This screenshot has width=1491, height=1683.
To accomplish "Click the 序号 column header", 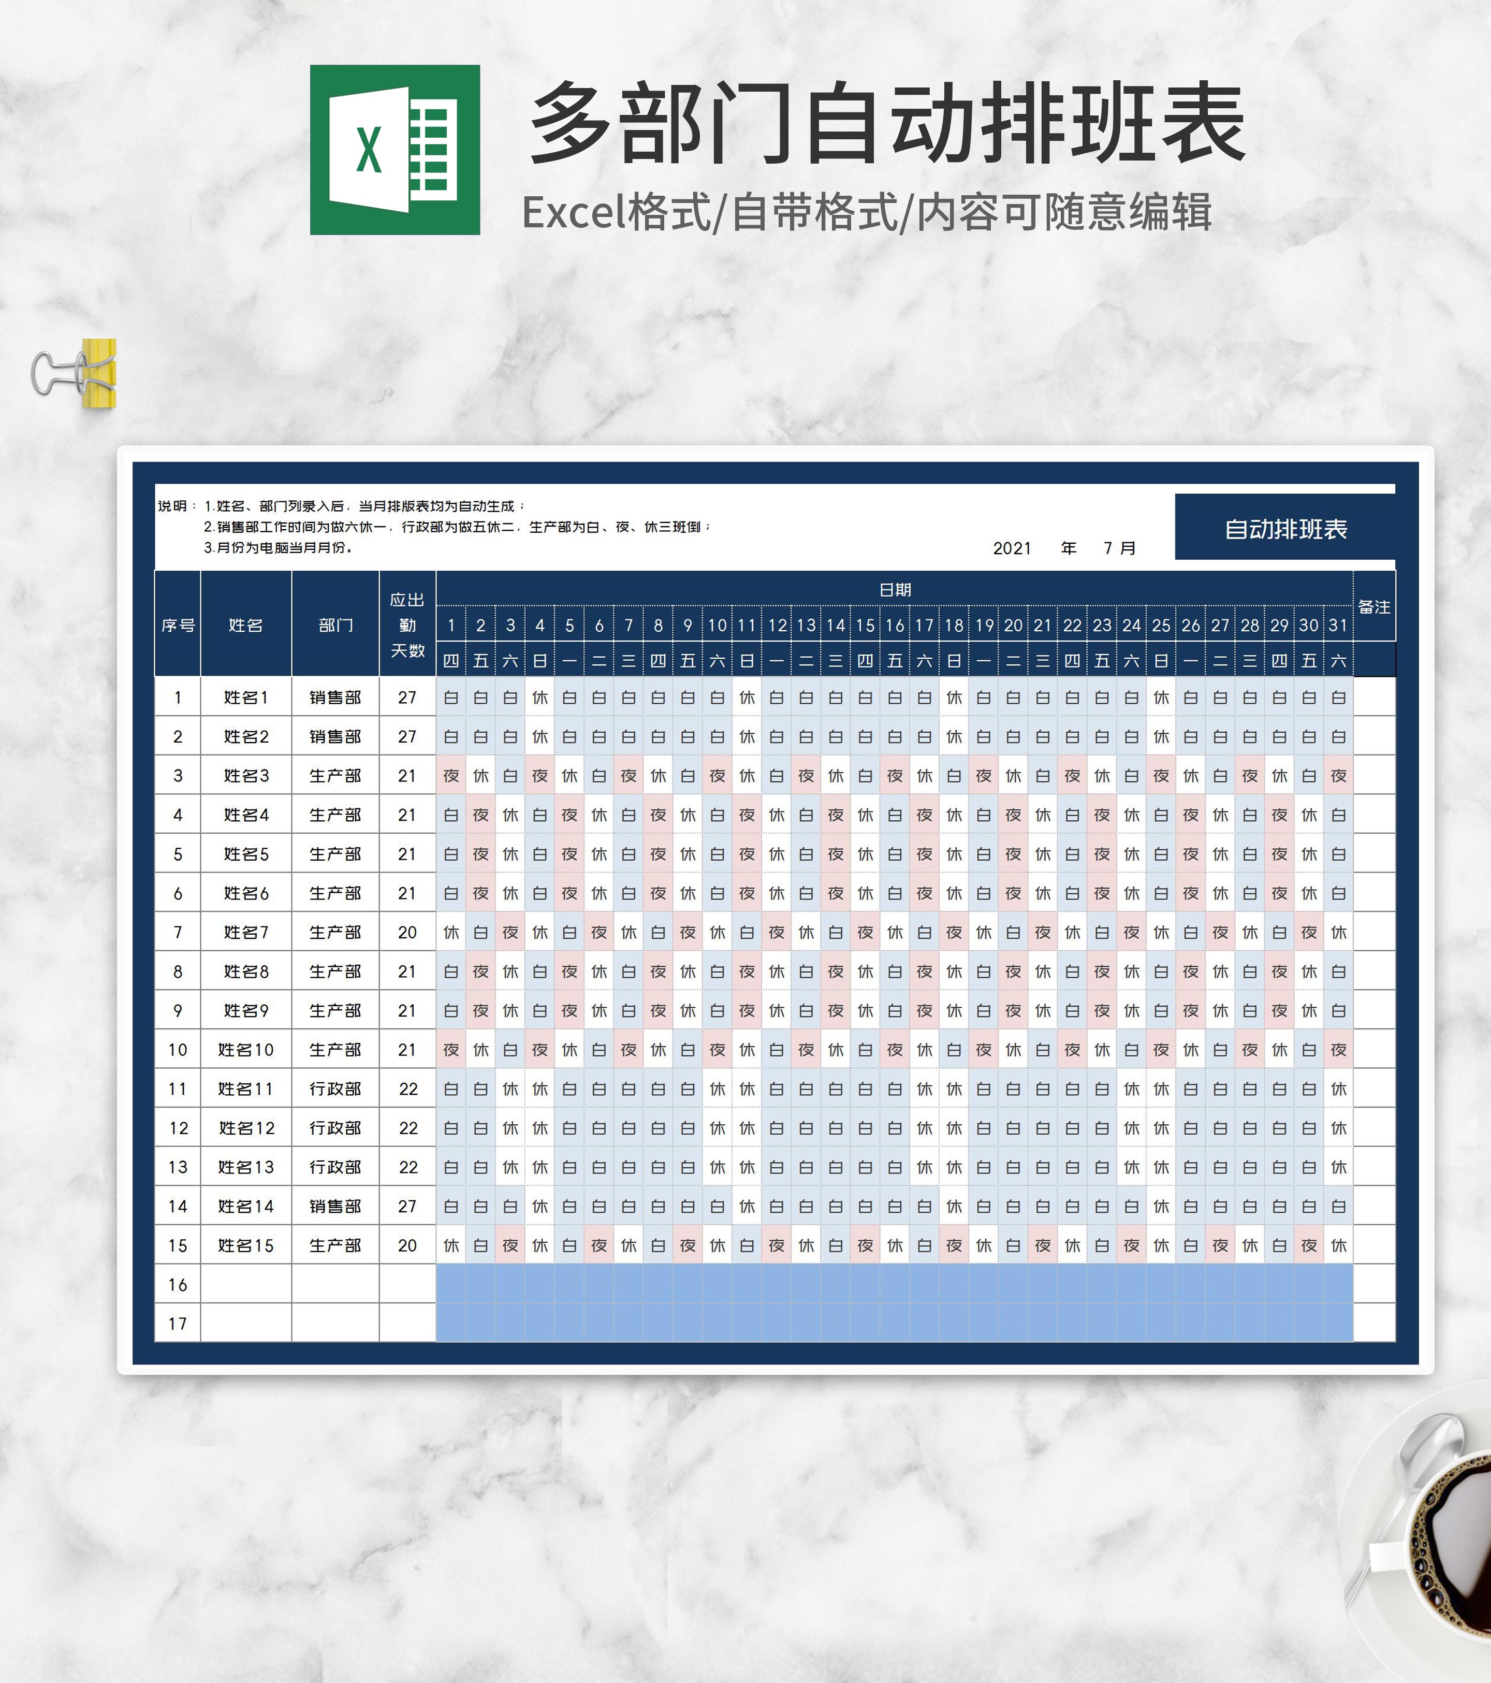I will pyautogui.click(x=178, y=625).
